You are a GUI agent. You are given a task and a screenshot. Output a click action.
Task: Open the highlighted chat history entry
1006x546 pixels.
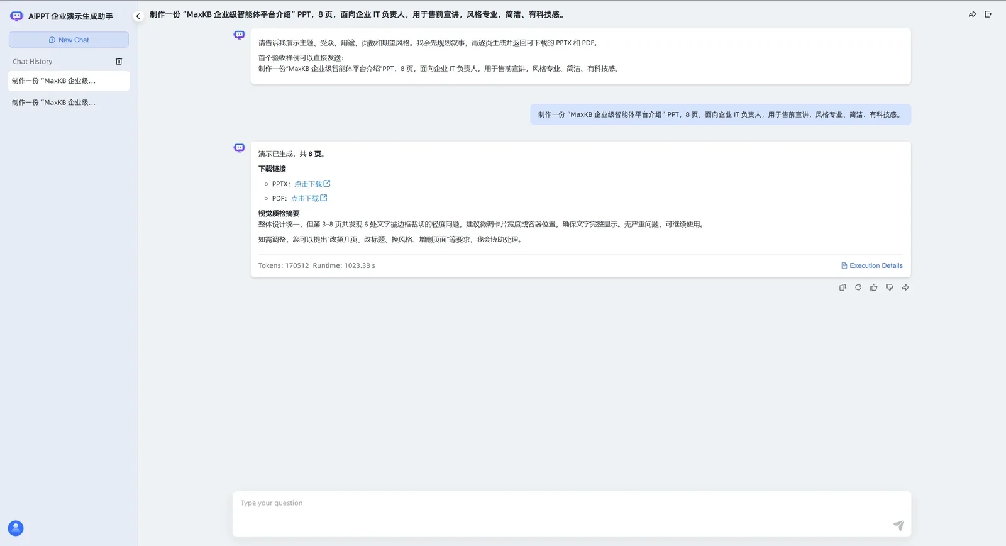click(69, 81)
